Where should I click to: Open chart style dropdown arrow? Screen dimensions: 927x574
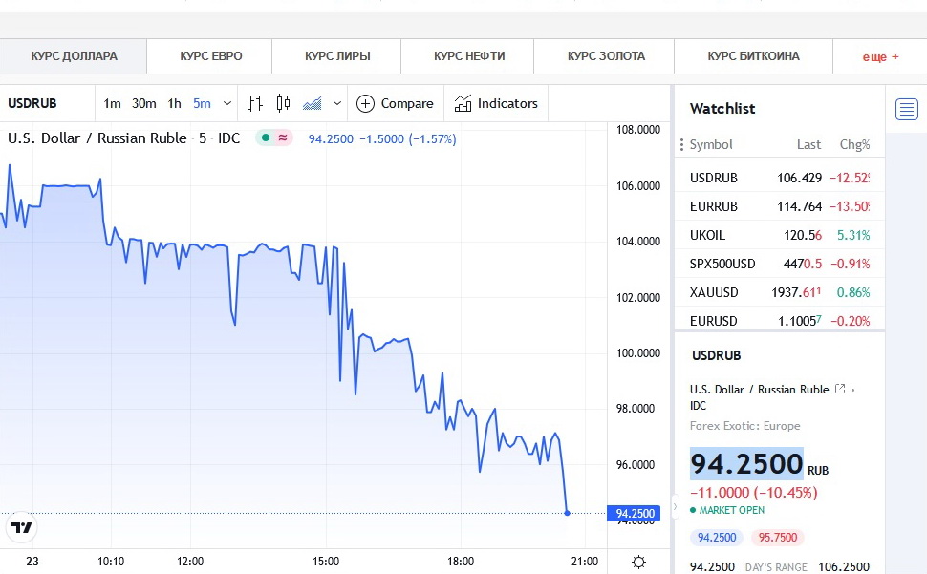[x=337, y=103]
